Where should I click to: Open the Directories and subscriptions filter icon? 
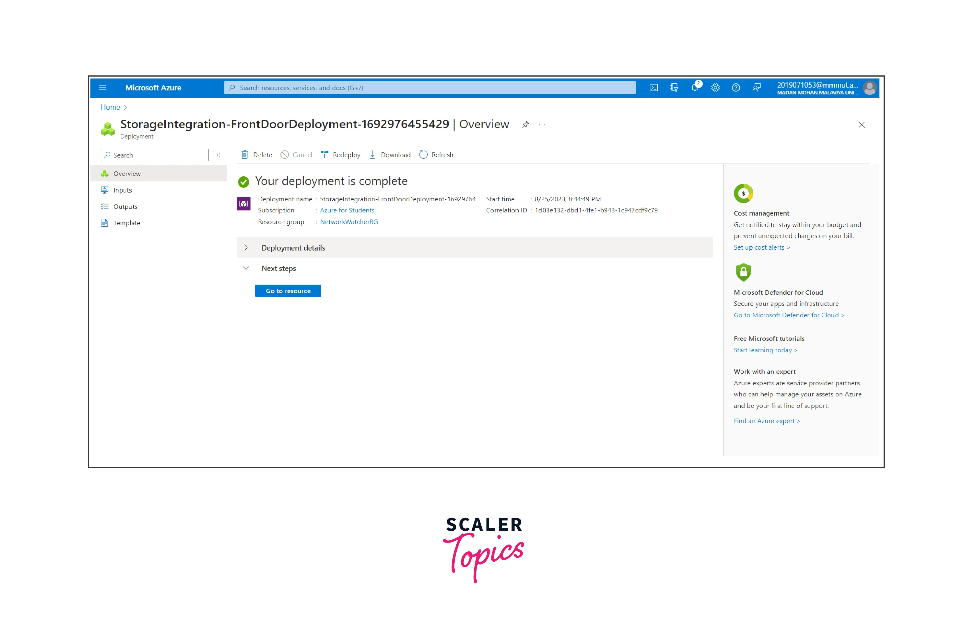click(674, 88)
